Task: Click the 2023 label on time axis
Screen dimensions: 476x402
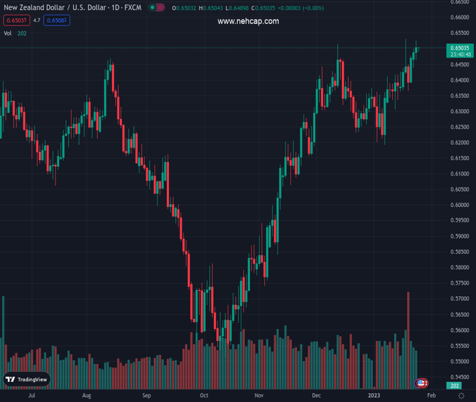Action: pos(373,396)
